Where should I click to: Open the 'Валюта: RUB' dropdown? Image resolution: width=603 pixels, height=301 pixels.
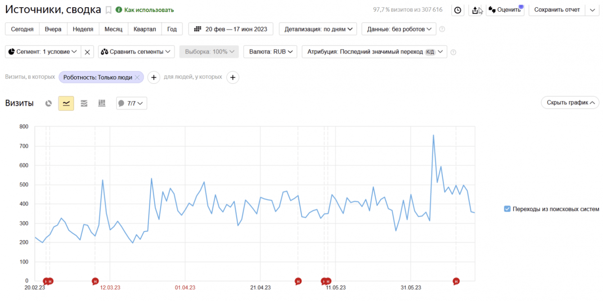coord(270,52)
